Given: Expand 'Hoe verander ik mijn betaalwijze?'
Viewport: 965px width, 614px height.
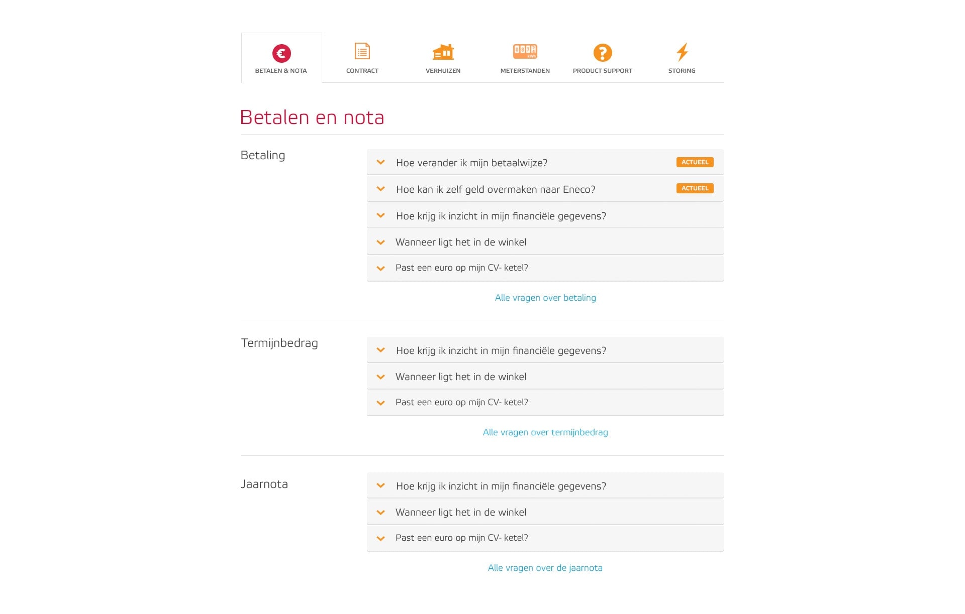Looking at the screenshot, I should 471,163.
